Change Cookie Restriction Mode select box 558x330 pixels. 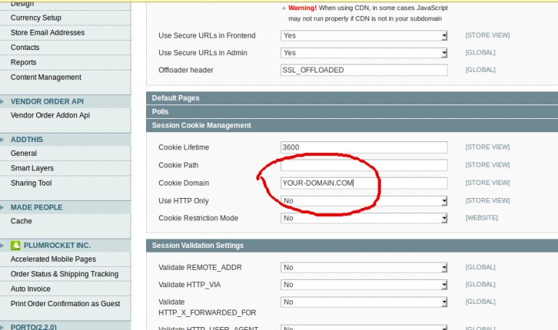tap(364, 218)
